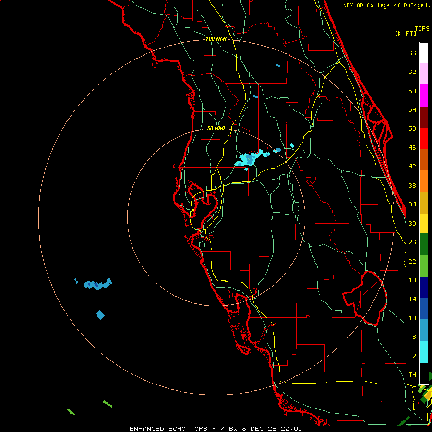The image size is (432, 432).
Task: Click the 50 legend value
Action: (x=412, y=129)
